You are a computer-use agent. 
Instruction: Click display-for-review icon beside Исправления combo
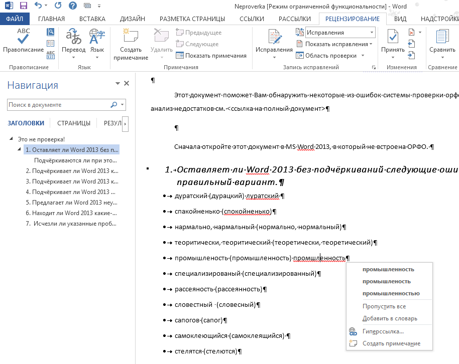[300, 33]
